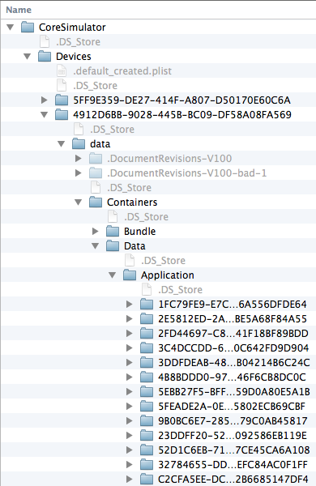Click the 2FD44697 folder icon
Image resolution: width=316 pixels, height=486 pixels.
coord(147,333)
